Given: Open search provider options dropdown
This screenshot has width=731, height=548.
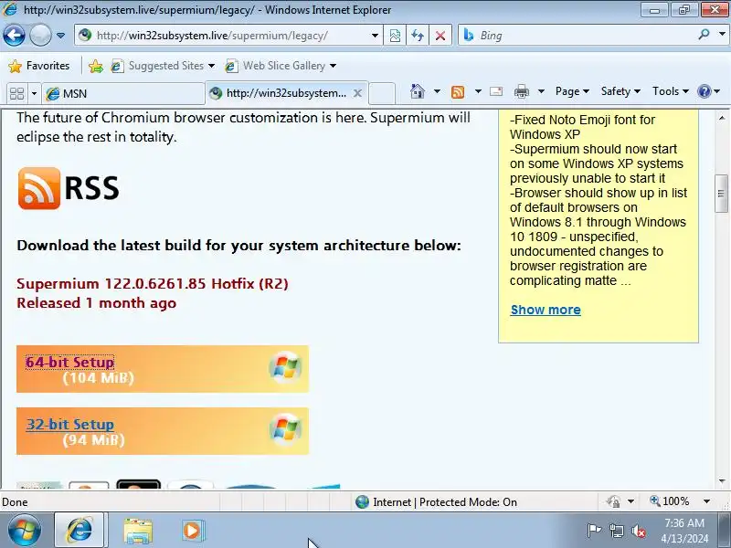Looking at the screenshot, I should (722, 35).
